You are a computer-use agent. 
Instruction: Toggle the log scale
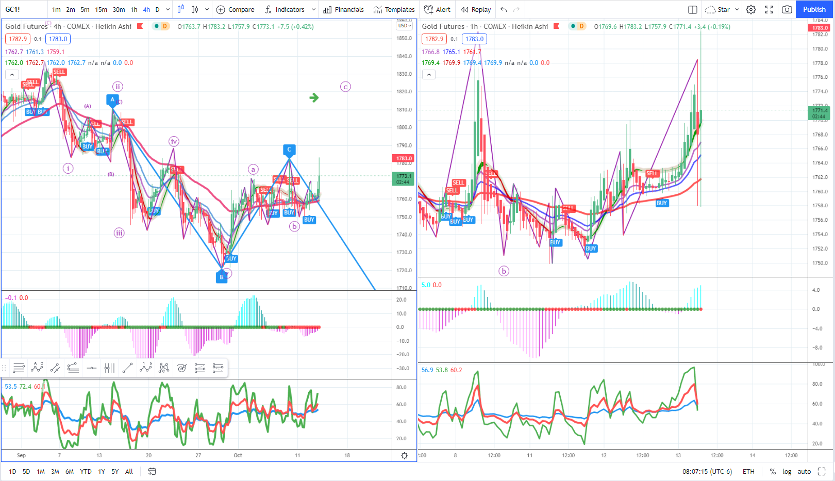click(787, 471)
